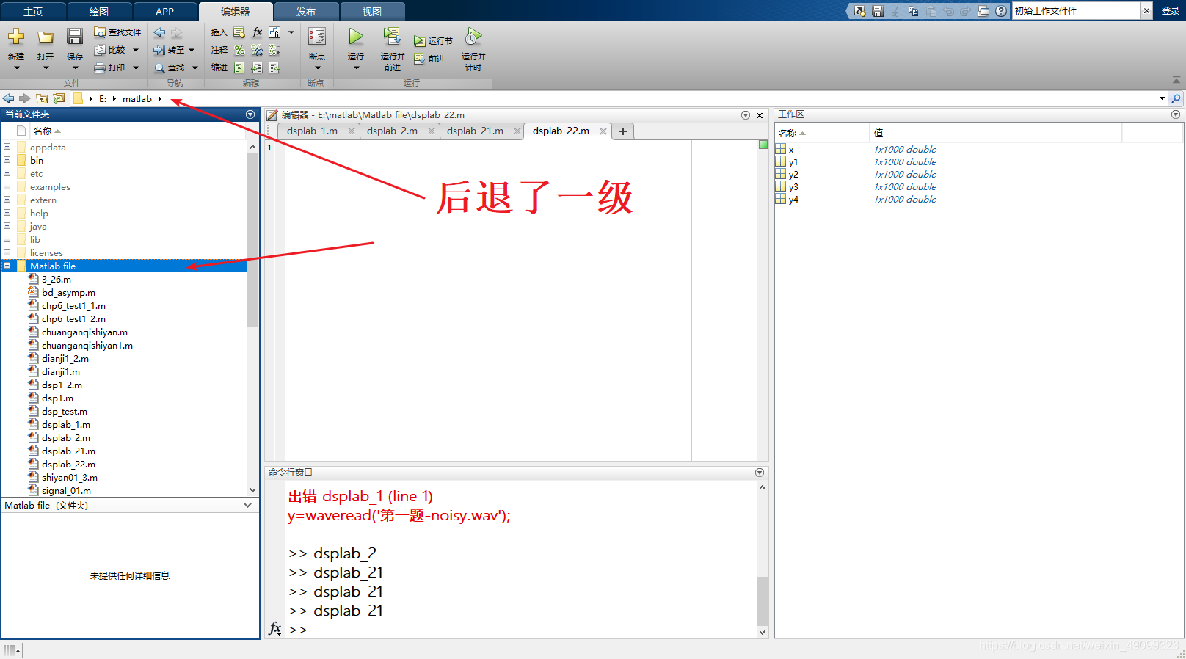
Task: Click the save icon in the quick access toolbar
Action: [x=878, y=11]
